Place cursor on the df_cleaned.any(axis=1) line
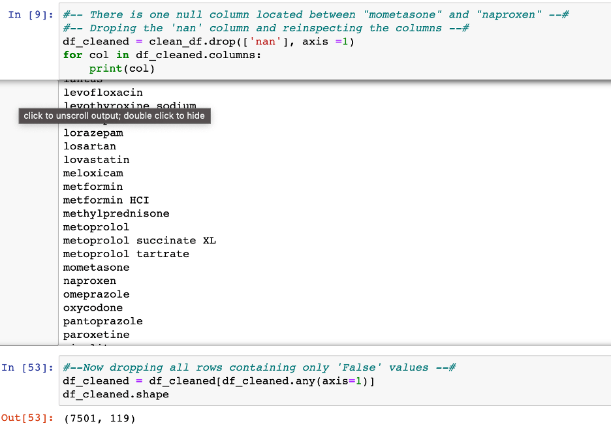The height and width of the screenshot is (432, 611). coord(219,381)
